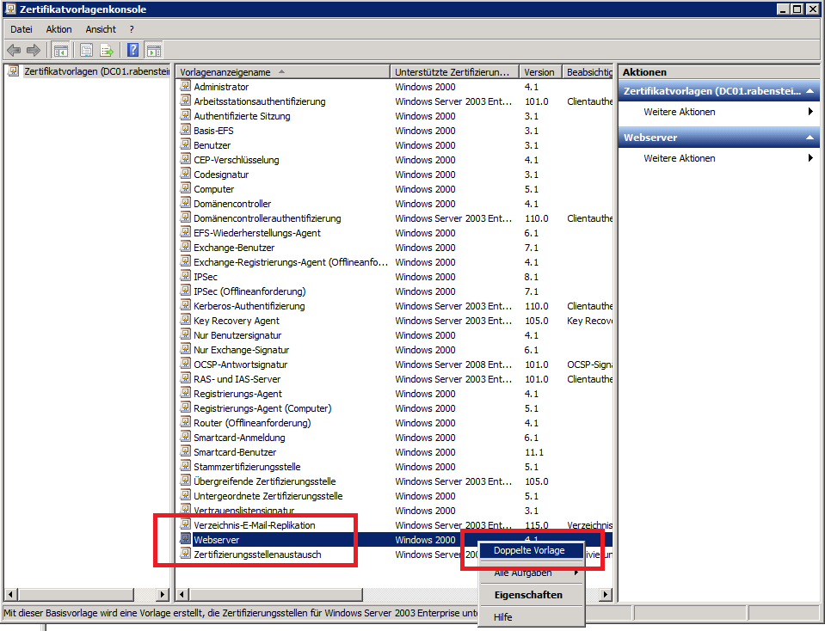Click the list's horizontal scrollbar right arrow

coord(605,594)
